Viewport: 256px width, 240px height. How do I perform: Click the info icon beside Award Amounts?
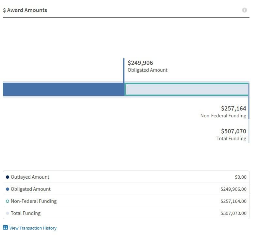tap(244, 10)
